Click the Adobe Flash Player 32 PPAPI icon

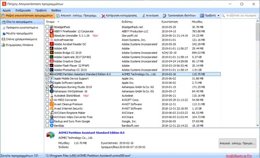click(x=52, y=65)
